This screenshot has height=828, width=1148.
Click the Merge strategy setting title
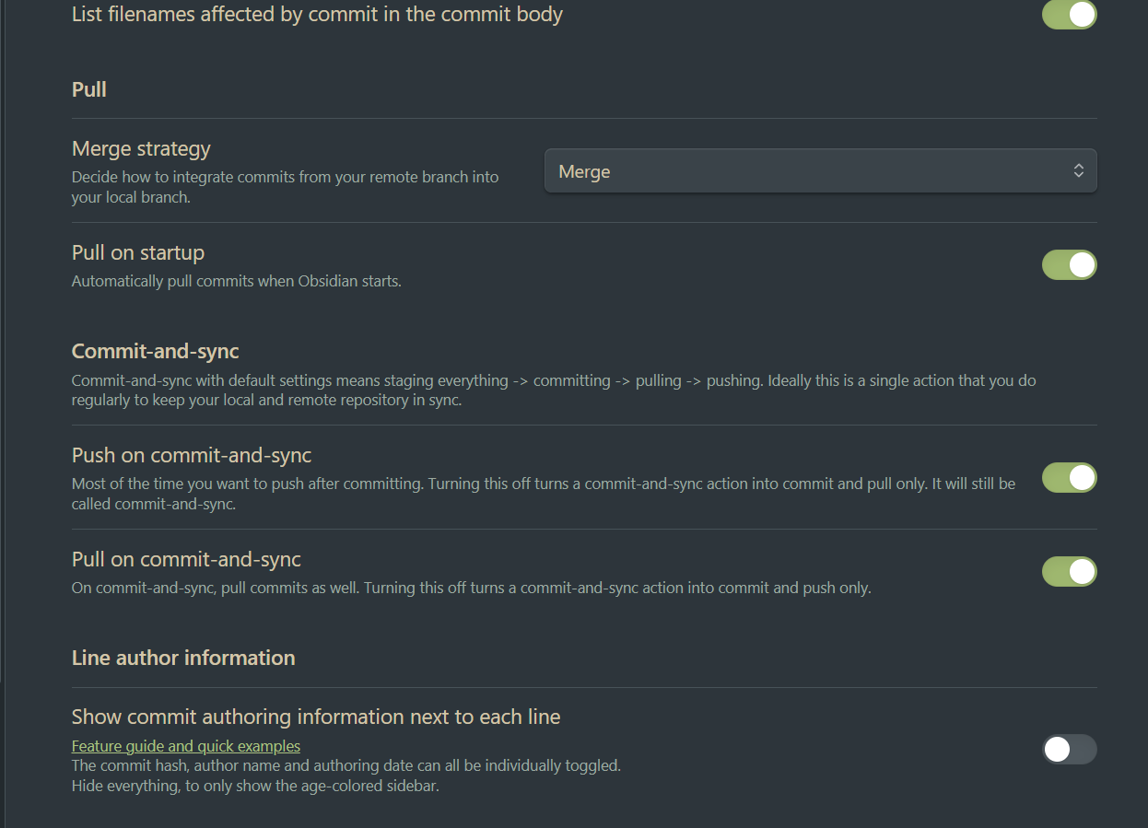(x=141, y=149)
